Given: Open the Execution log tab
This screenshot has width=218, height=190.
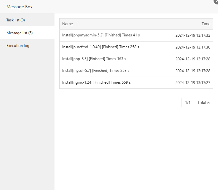Looking at the screenshot, I should [x=18, y=46].
